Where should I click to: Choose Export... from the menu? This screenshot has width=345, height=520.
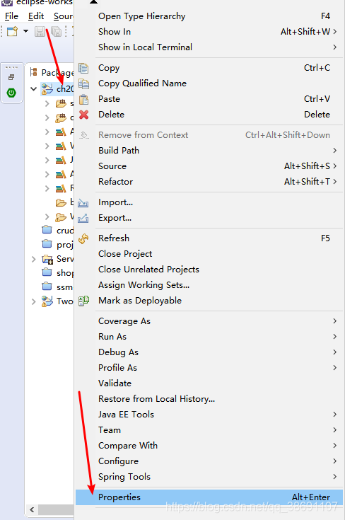(x=209, y=218)
